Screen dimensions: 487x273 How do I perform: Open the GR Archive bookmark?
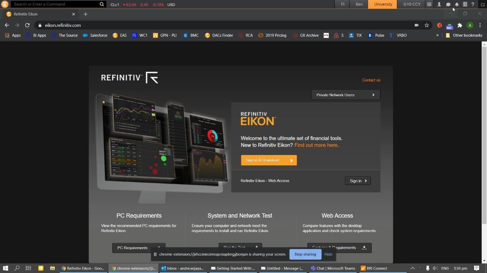tap(306, 35)
